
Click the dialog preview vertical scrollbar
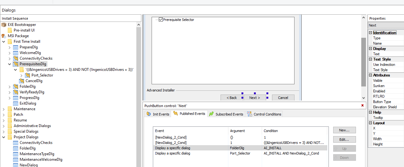(363, 62)
